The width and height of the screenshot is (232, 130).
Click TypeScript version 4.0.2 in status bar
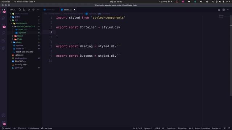coord(191,129)
